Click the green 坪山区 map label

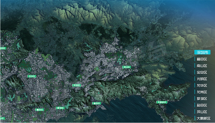[127, 67]
